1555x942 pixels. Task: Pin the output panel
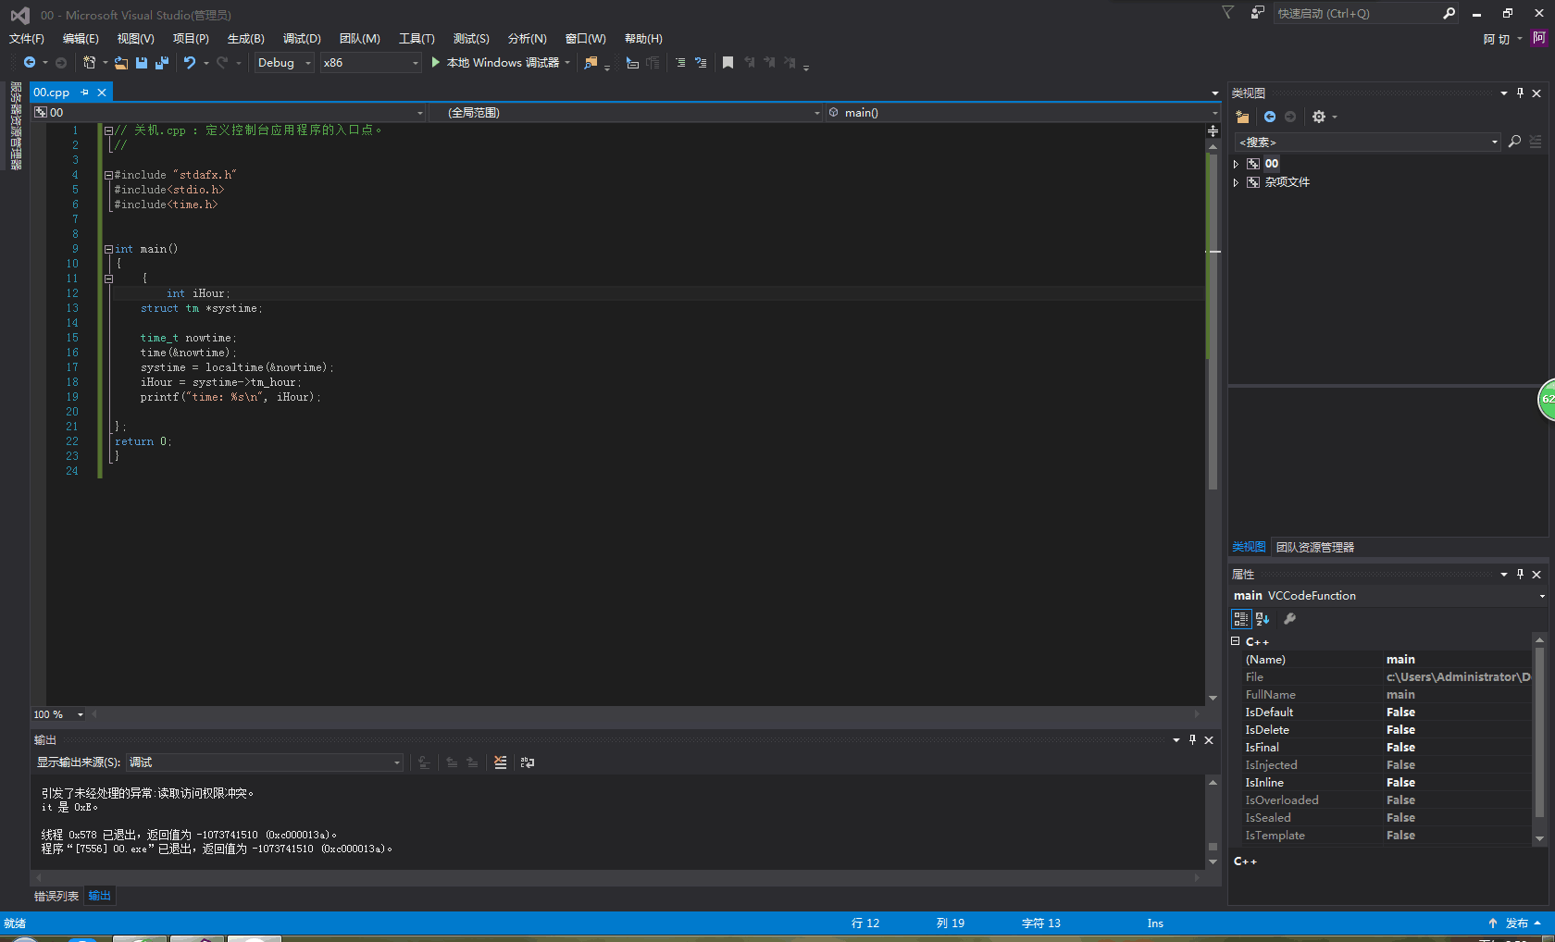point(1192,740)
